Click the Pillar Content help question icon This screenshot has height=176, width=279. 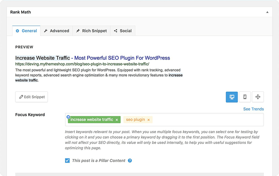pos(130,161)
